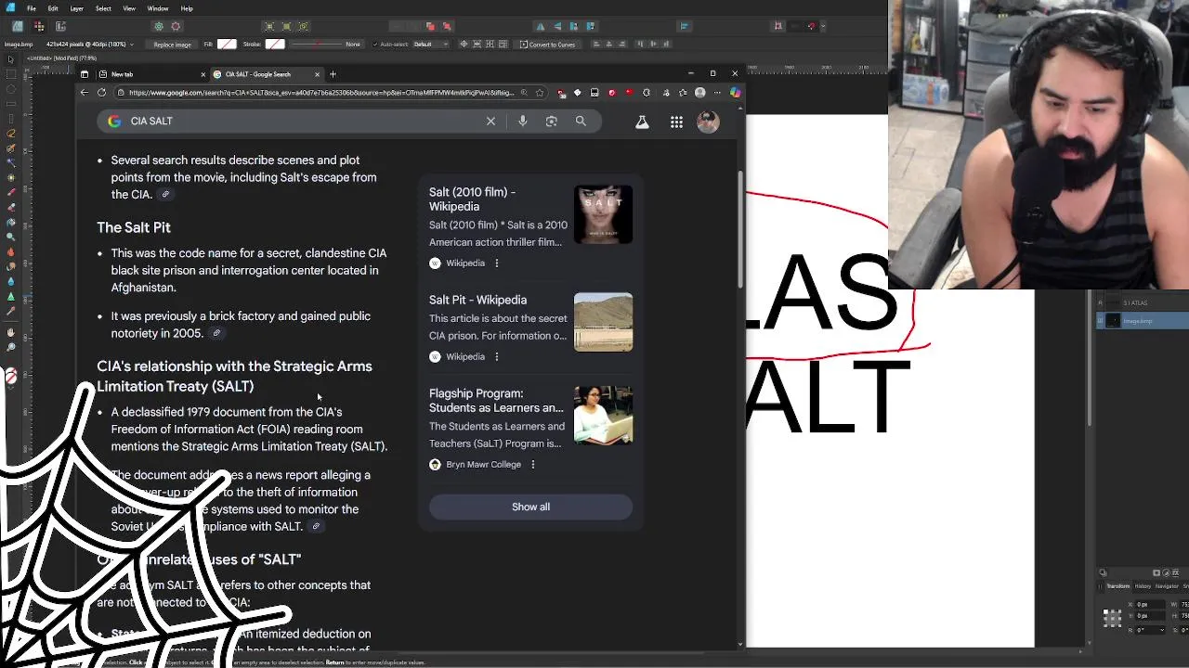Click the Salt movie poster thumbnail

[603, 214]
